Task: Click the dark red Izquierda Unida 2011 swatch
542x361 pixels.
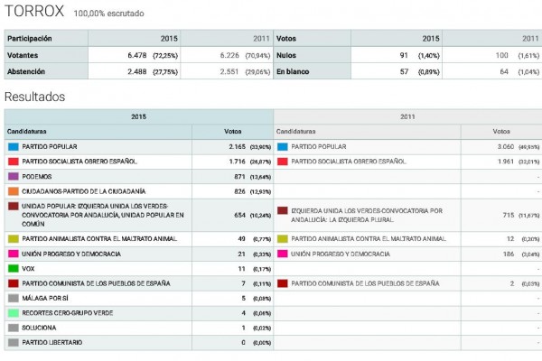Action: tap(283, 210)
